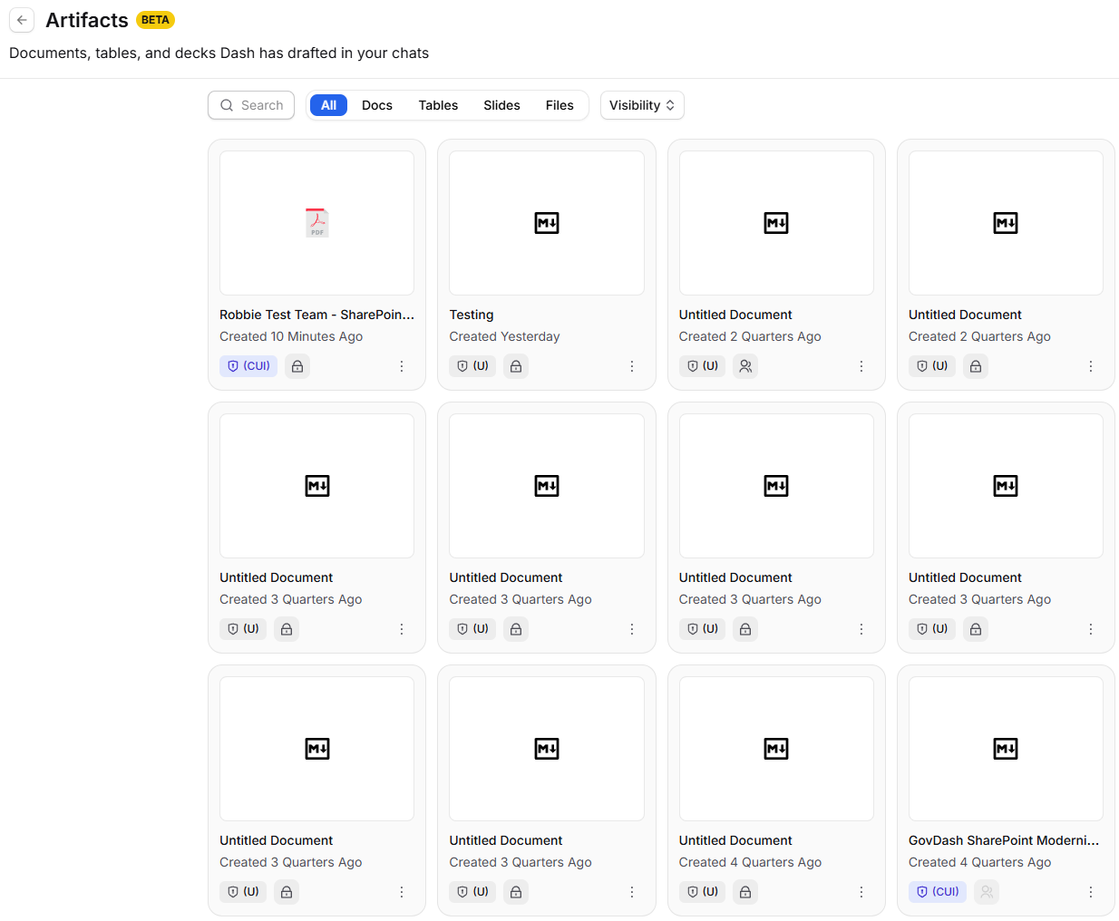The height and width of the screenshot is (921, 1119).
Task: Click (U) badge on Untitled Document from 4 Quarters Ago
Action: point(702,892)
